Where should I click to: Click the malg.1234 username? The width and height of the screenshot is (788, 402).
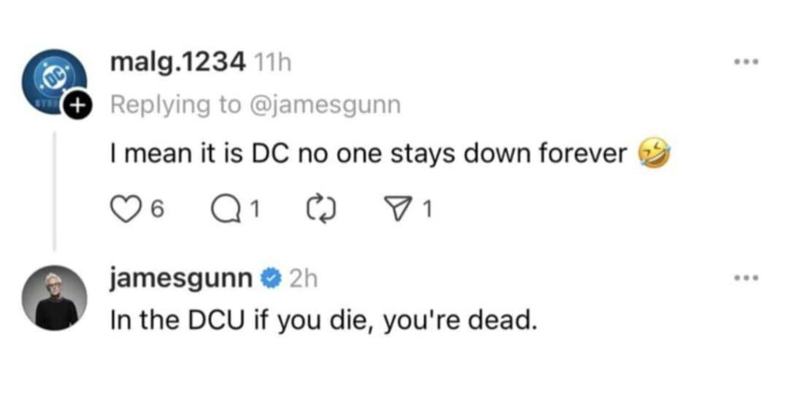pos(177,62)
